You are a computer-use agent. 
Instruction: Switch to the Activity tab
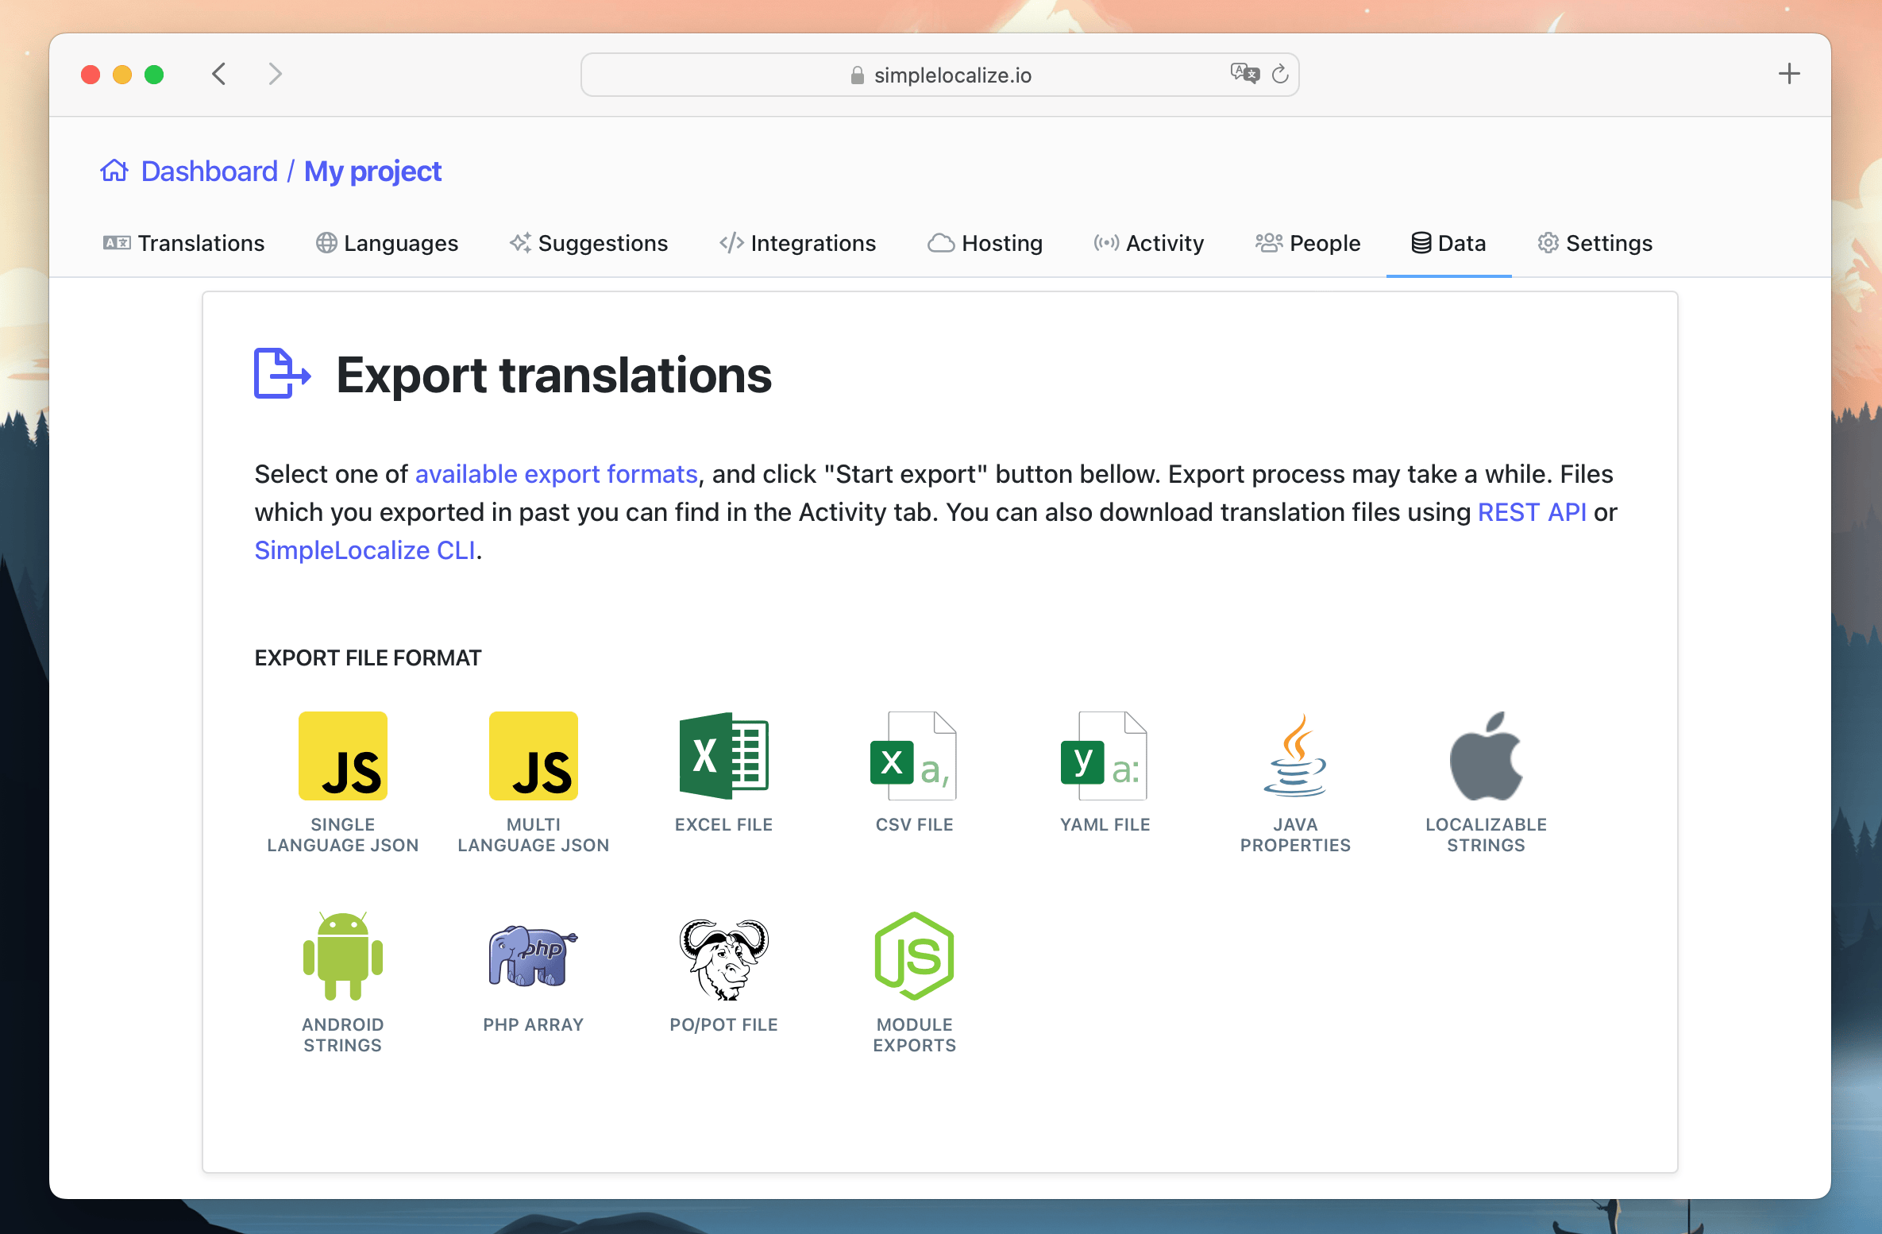(x=1148, y=243)
